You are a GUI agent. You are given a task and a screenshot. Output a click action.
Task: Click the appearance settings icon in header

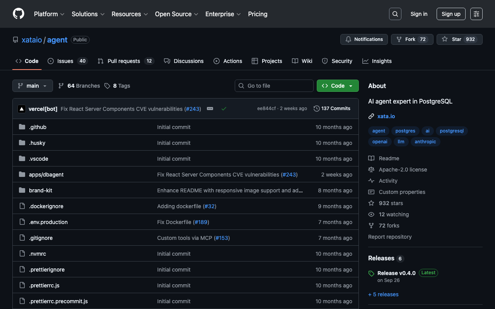(476, 14)
